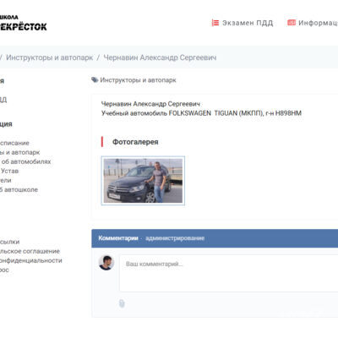Click the Комментарии header label
This screenshot has height=338, width=338.
(x=118, y=238)
